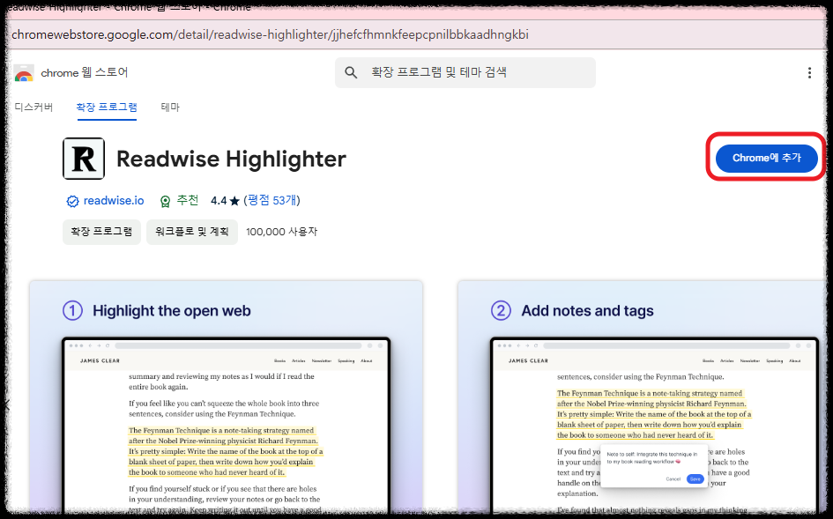This screenshot has height=519, width=833.
Task: Focus the extensions and themes search field
Action: pyautogui.click(x=465, y=72)
